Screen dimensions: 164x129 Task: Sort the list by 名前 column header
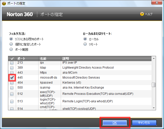[x=49, y=58]
